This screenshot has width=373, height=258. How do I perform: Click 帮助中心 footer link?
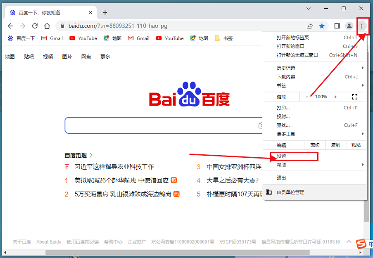(x=113, y=242)
